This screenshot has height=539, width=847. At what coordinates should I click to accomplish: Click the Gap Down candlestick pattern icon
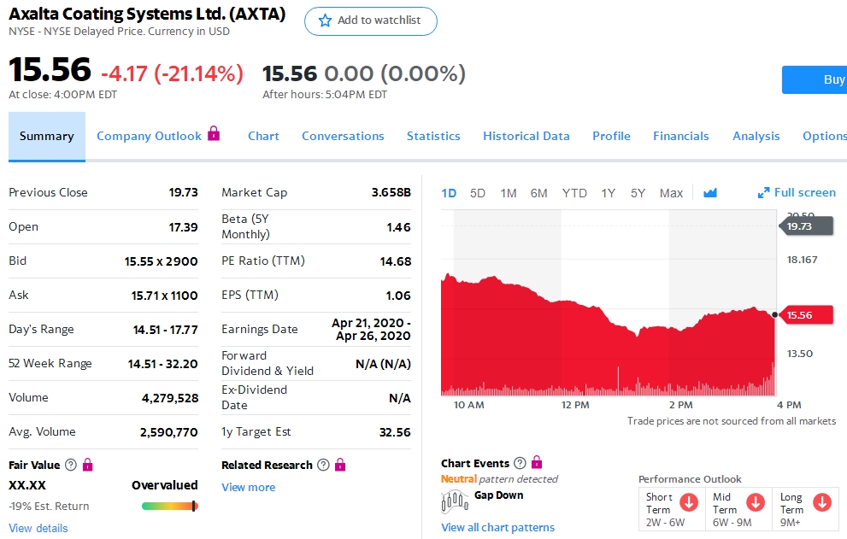pos(455,501)
